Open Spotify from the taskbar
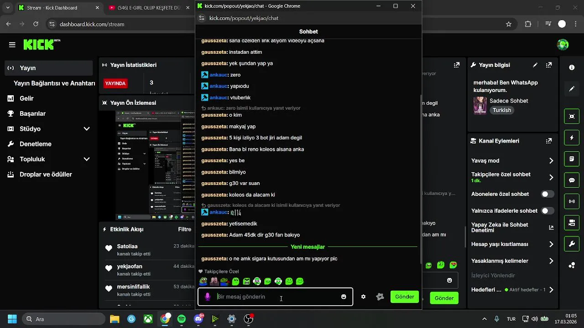The width and height of the screenshot is (584, 328). click(182, 319)
